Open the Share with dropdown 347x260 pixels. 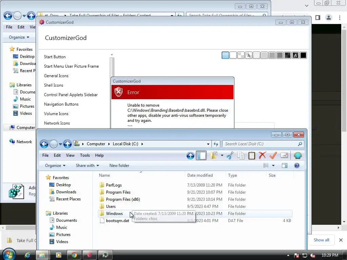87,165
